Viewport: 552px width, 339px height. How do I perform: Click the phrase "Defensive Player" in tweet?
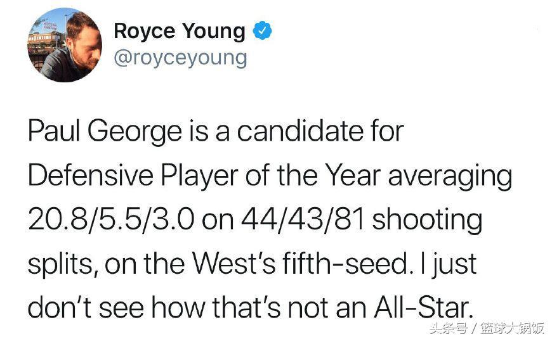click(133, 175)
